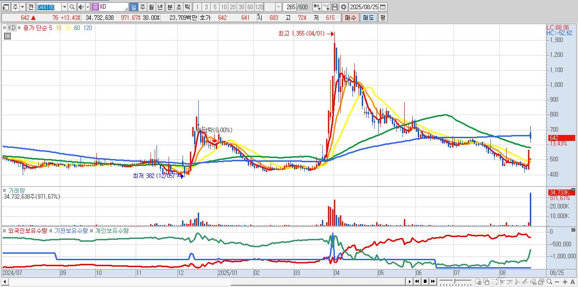The width and height of the screenshot is (578, 287).
Task: Select the 년 yearly period tab
Action: [160, 7]
